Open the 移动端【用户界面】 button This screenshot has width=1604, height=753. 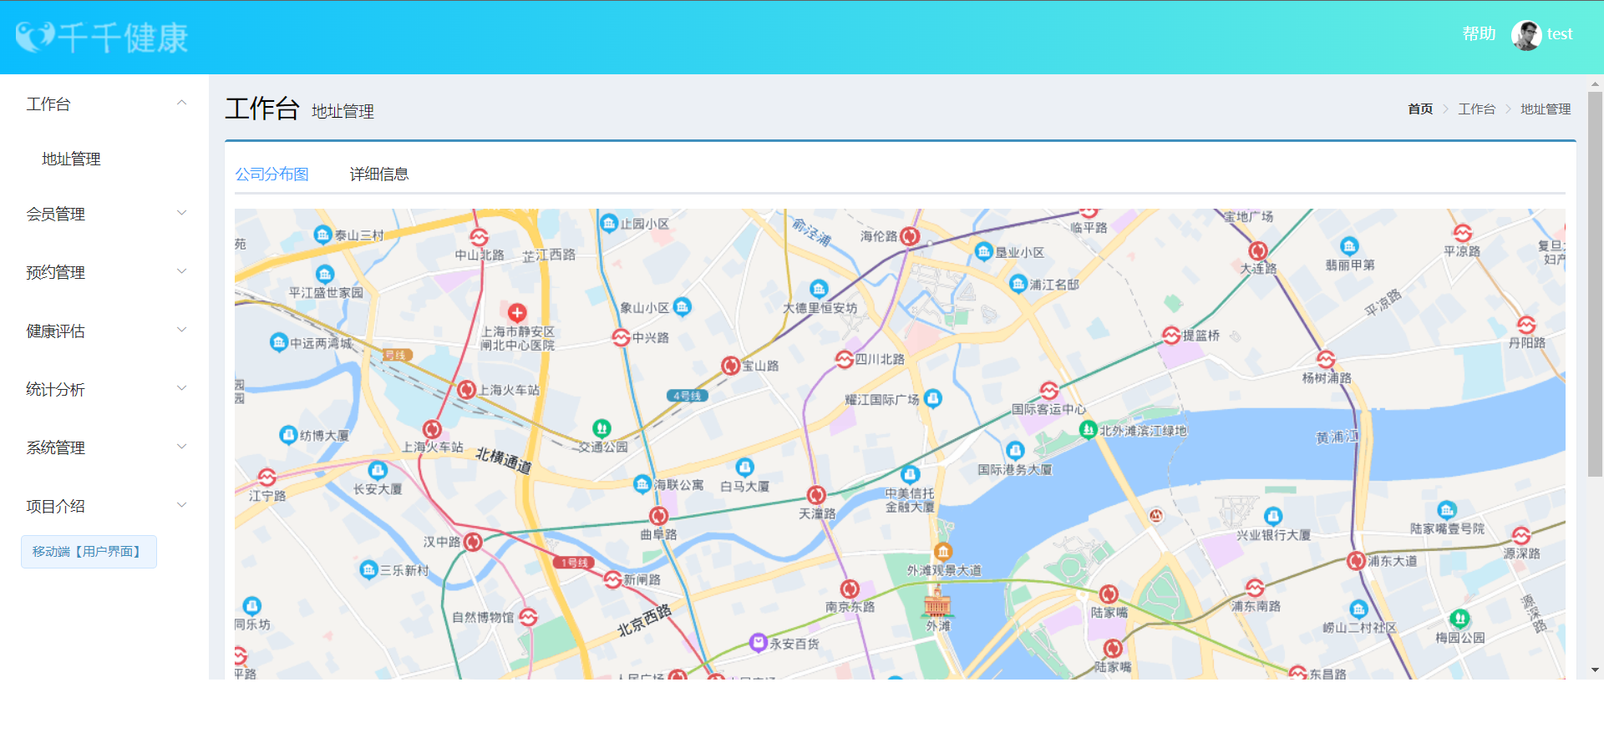(x=89, y=552)
